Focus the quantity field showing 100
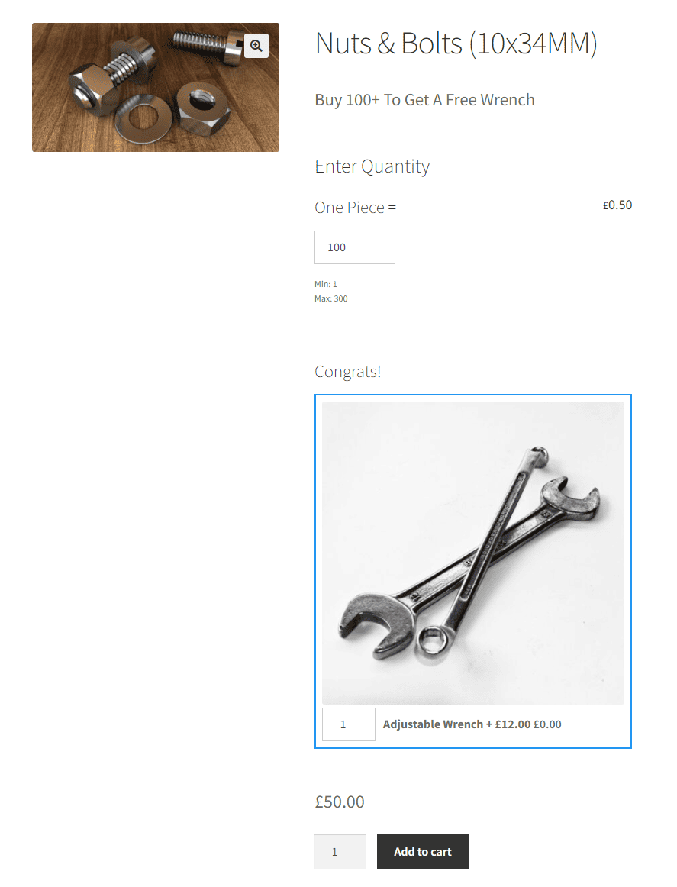The image size is (677, 887). [x=355, y=247]
